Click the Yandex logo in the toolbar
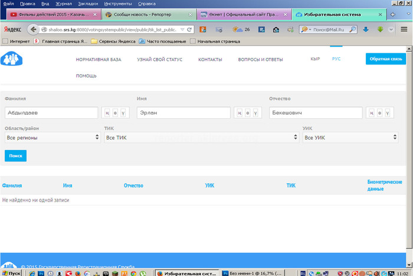 click(12, 29)
